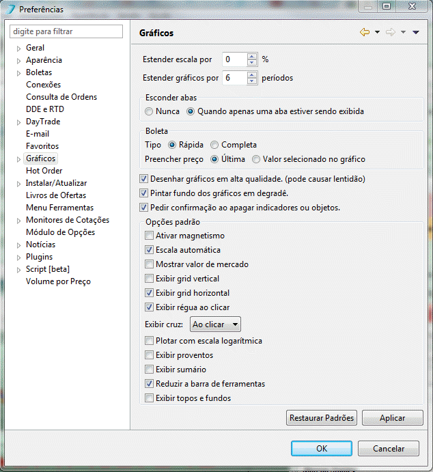Viewport: 433px width, 472px height.
Task: Open the Livros de Ofertas page
Action: 56,195
